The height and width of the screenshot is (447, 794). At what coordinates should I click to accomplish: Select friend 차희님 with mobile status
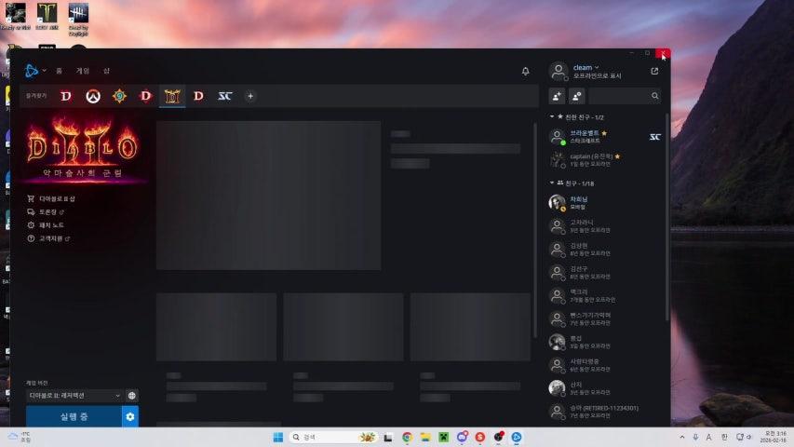click(x=605, y=203)
